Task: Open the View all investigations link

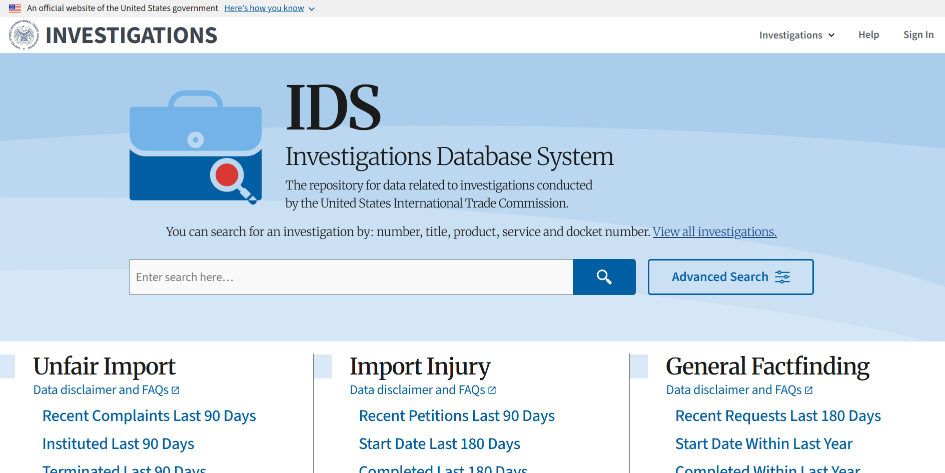Action: (x=714, y=232)
